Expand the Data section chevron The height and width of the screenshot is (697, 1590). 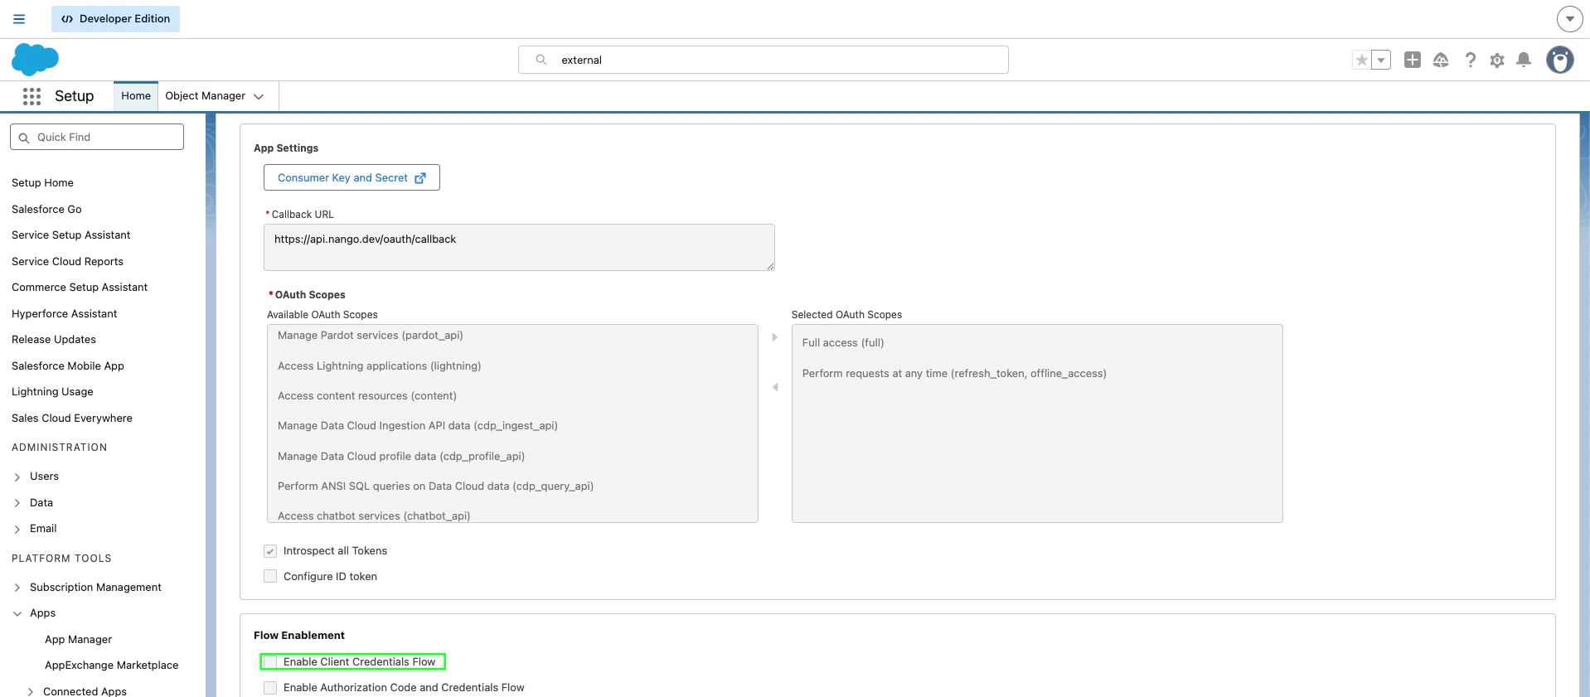pos(17,503)
